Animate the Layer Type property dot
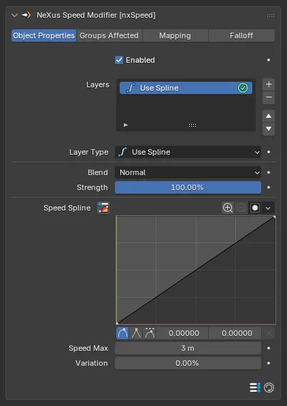The height and width of the screenshot is (406, 287). (269, 152)
